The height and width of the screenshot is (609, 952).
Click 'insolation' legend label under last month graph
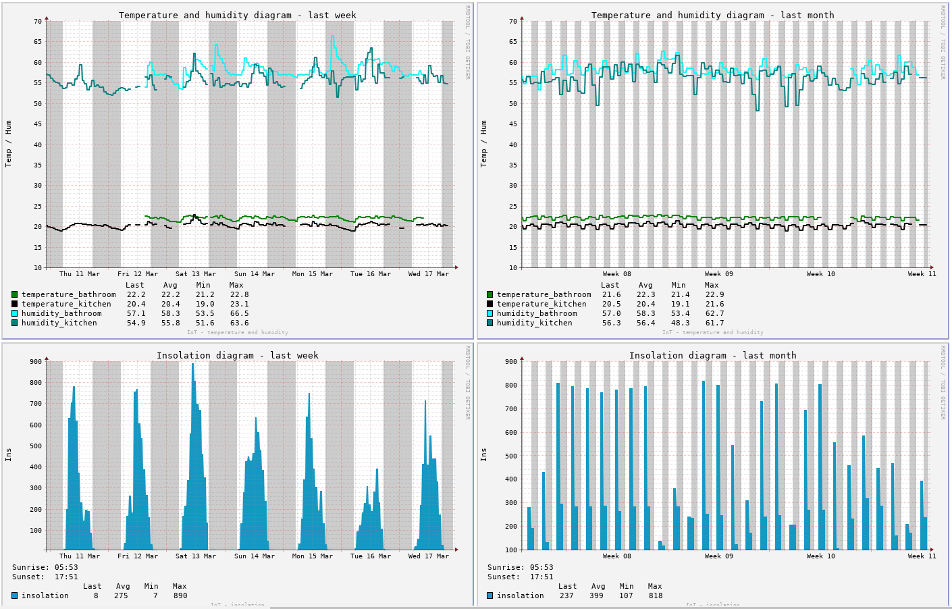(521, 595)
